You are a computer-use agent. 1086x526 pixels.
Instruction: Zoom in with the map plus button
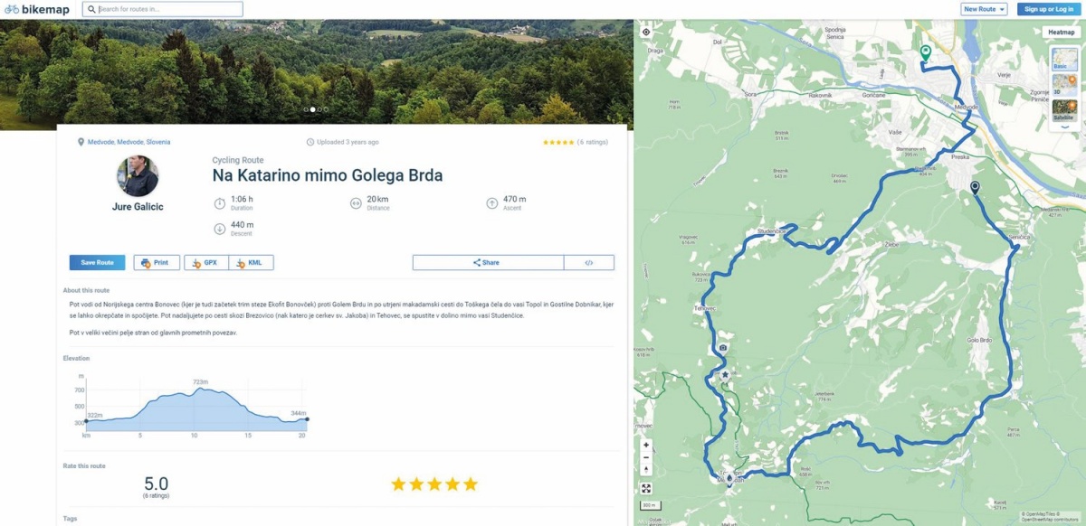tap(646, 445)
